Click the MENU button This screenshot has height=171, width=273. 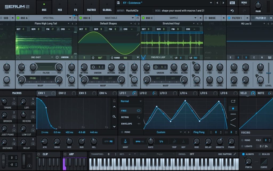[x=244, y=3]
